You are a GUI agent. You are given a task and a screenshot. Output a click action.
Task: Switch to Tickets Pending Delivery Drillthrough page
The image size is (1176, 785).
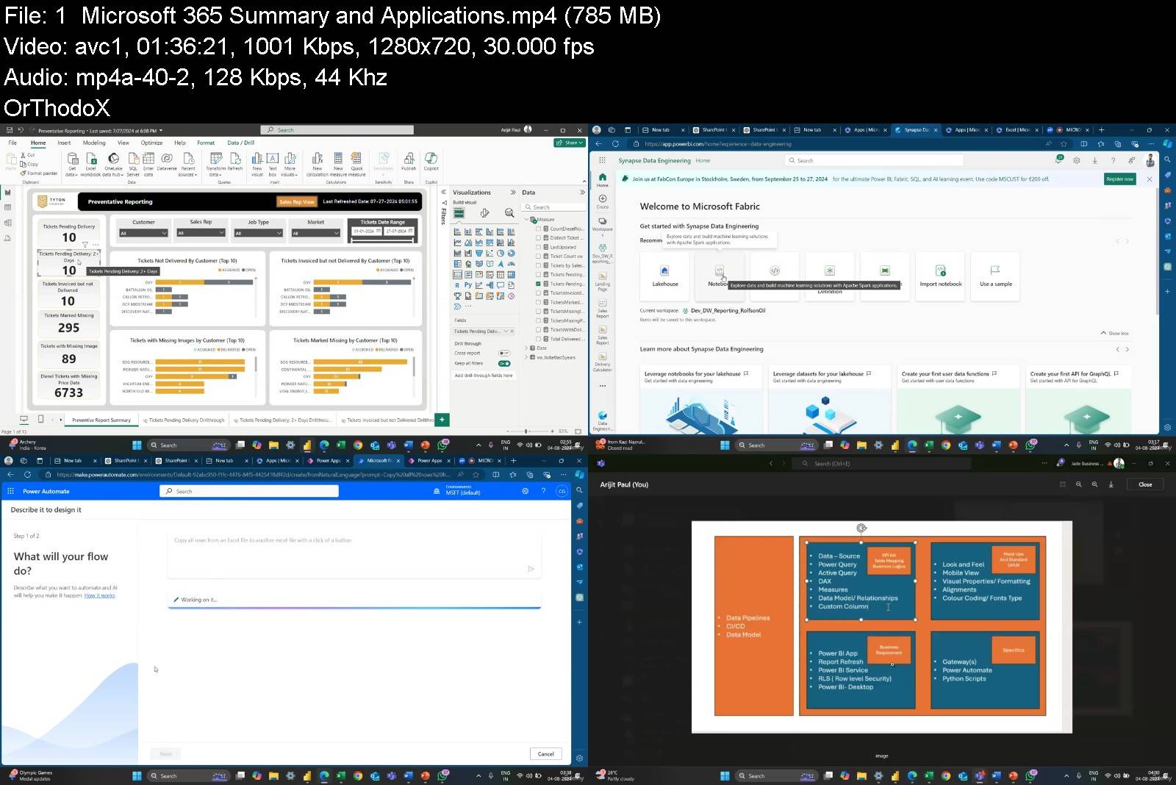(x=183, y=420)
